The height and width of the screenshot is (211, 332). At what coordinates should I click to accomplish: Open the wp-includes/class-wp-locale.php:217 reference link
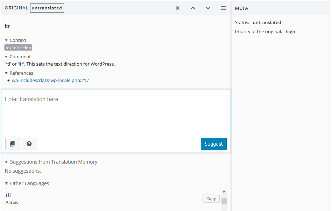[x=50, y=81]
